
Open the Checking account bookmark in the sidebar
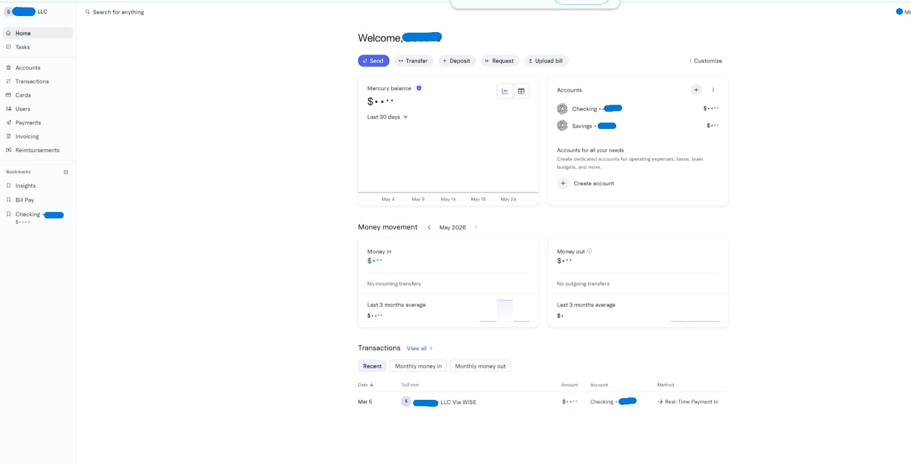pyautogui.click(x=38, y=218)
